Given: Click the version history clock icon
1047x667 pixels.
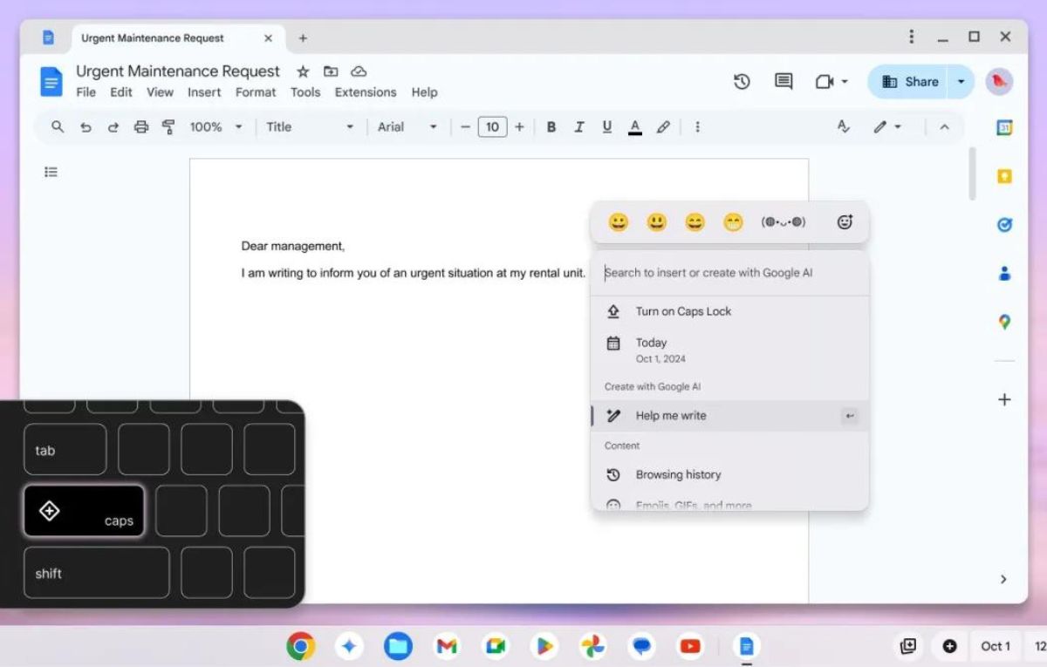Looking at the screenshot, I should [x=742, y=81].
